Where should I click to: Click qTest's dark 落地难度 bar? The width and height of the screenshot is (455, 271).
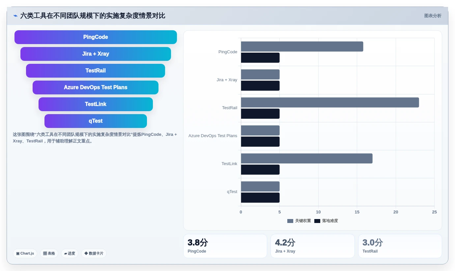260,198
